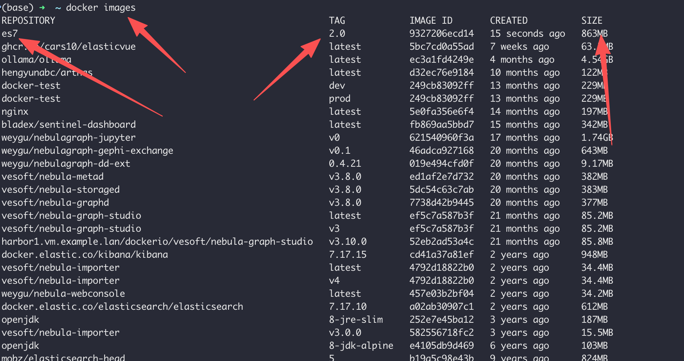Select the IMAGE ID column header
The height and width of the screenshot is (361, 684).
[431, 21]
